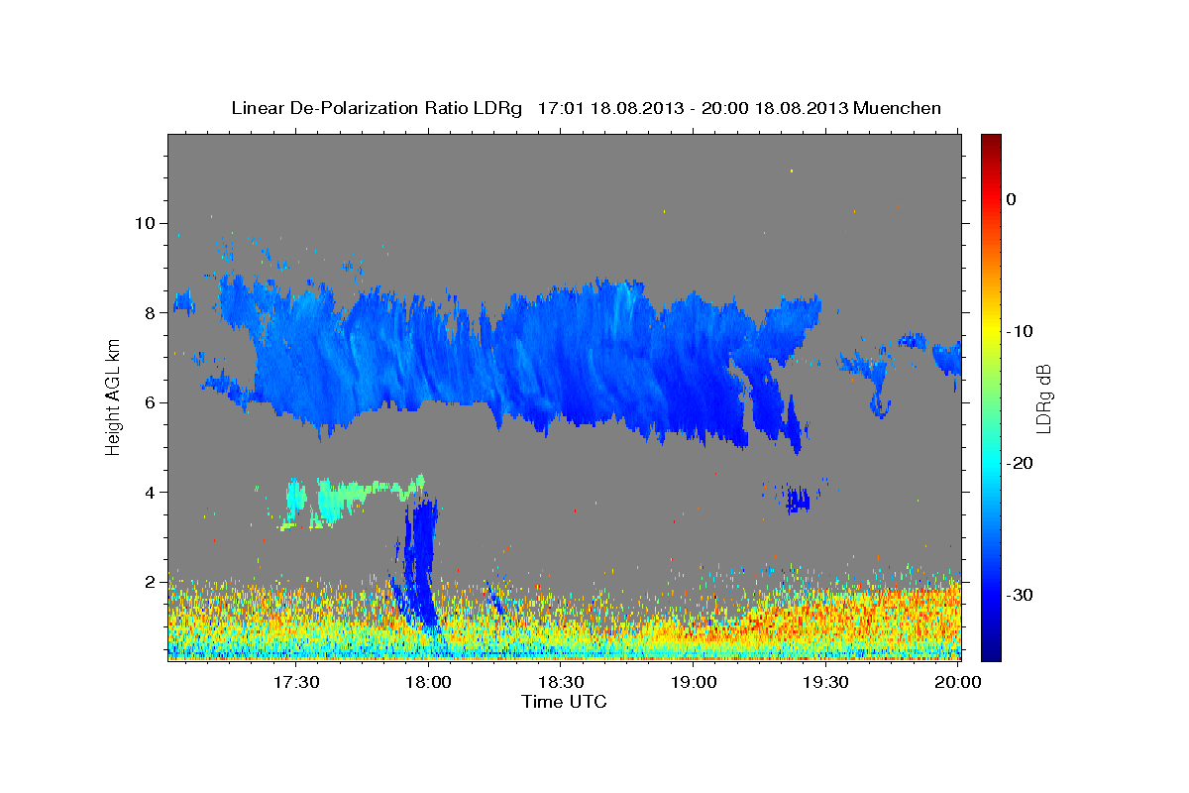Viewport: 1189px width, 793px height.
Task: Click the colorbar label 0
Action: pos(1012,199)
